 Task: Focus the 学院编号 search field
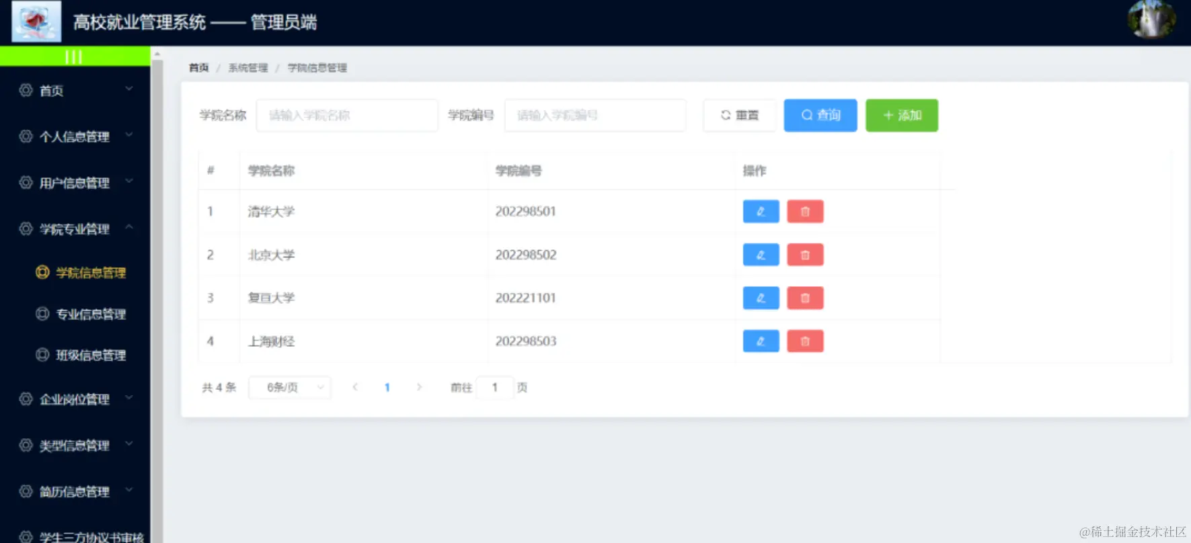pos(595,115)
